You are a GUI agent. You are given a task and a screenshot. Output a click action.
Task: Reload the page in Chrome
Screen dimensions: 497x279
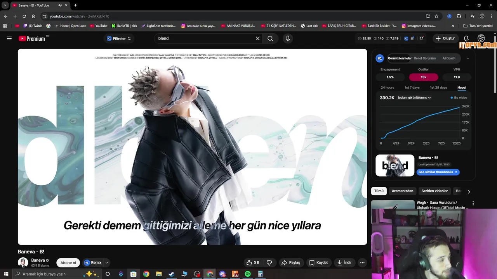[24, 16]
